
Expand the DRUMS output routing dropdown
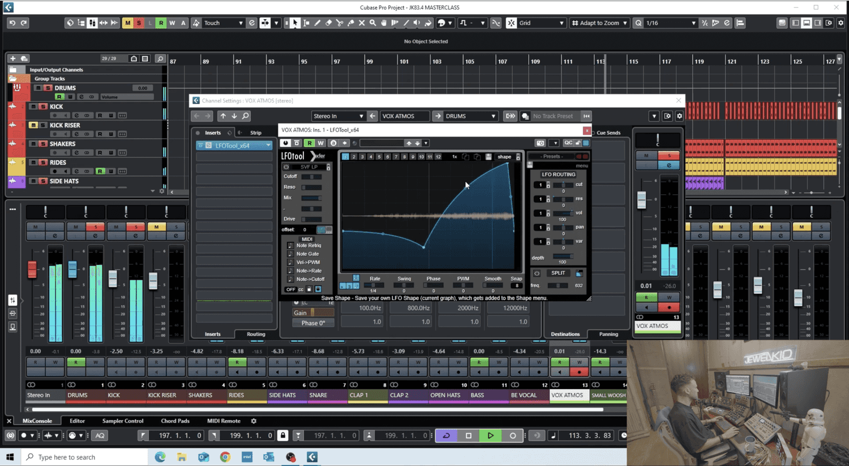(470, 116)
